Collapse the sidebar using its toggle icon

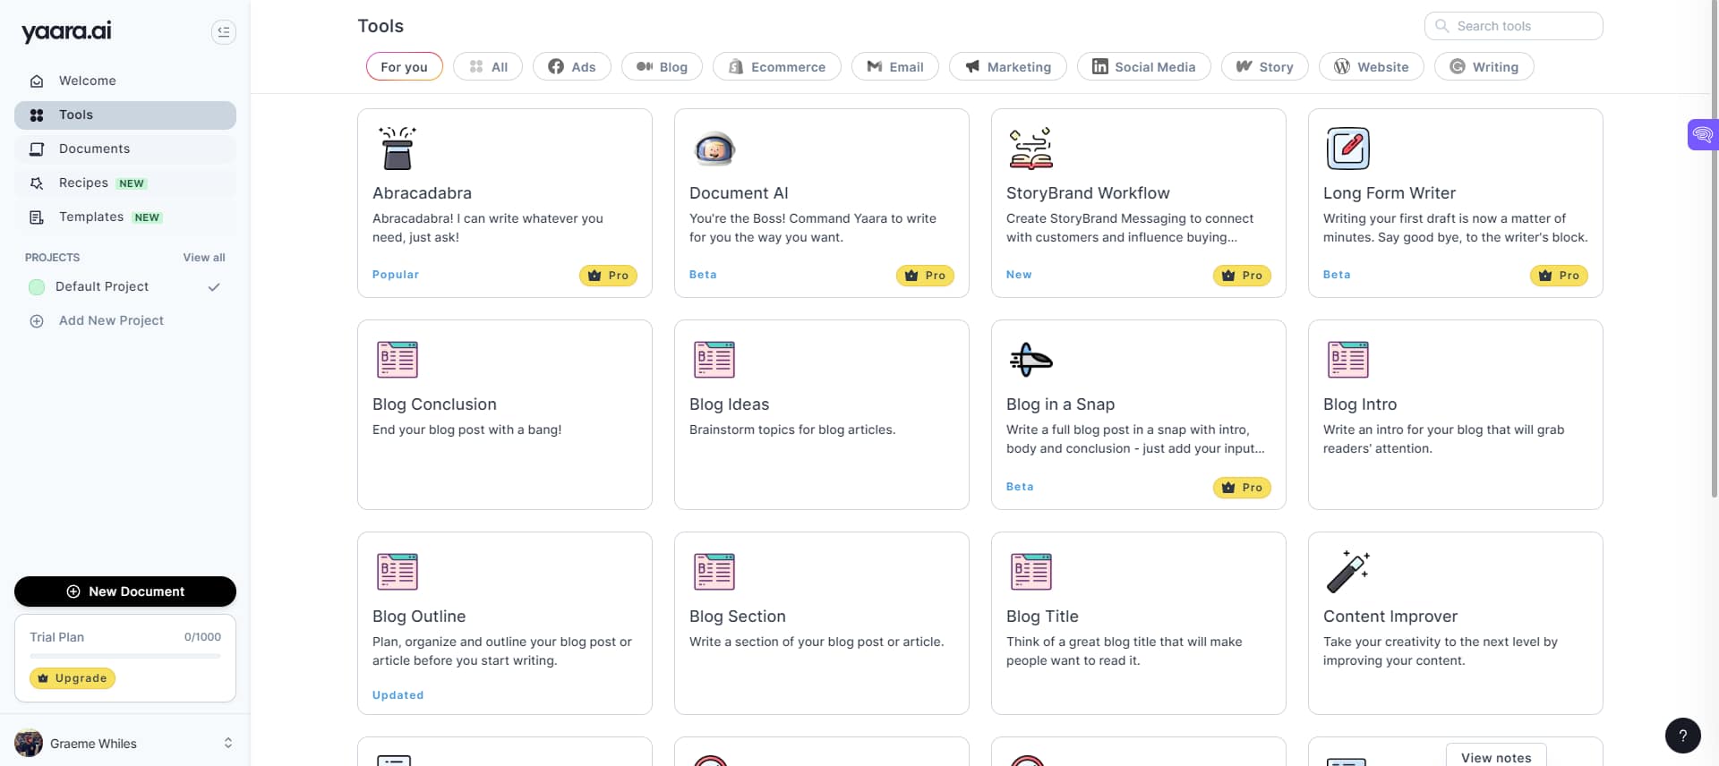click(x=223, y=31)
